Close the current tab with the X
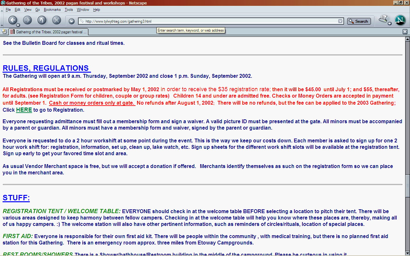The height and width of the screenshot is (256, 410). coord(405,32)
